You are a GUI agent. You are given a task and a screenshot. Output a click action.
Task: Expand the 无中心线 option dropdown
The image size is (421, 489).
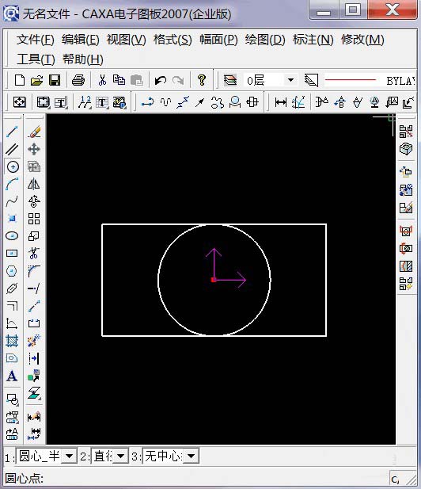191,457
